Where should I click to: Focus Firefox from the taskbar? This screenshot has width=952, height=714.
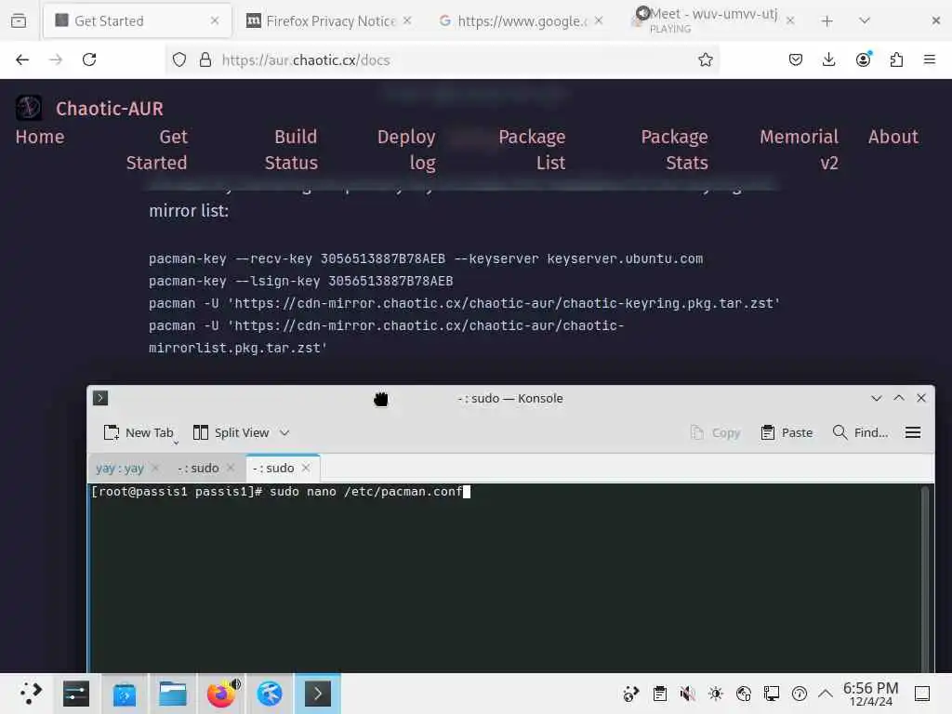coord(221,694)
